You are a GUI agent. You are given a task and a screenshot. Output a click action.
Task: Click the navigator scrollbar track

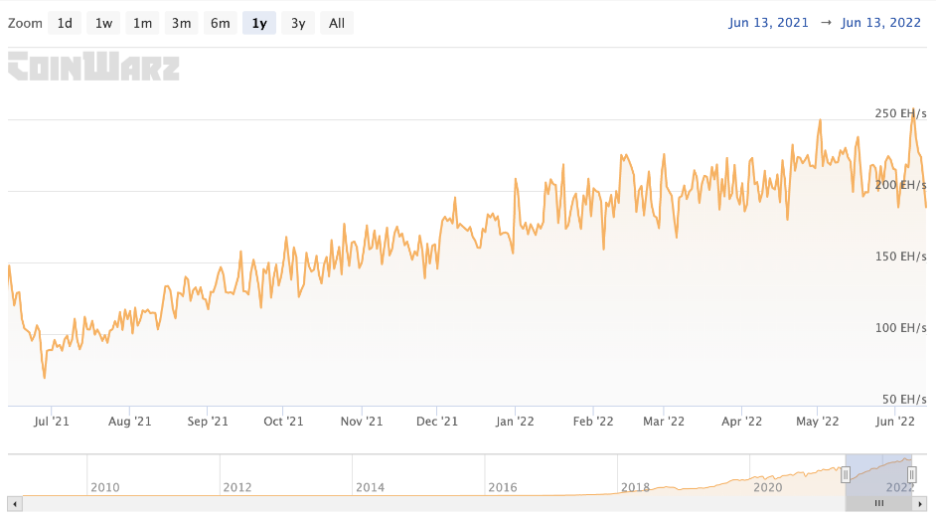[433, 504]
